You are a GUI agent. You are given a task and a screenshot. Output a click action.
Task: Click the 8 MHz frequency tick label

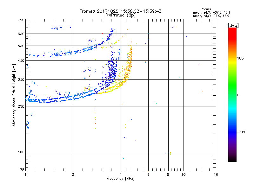[x=168, y=174]
